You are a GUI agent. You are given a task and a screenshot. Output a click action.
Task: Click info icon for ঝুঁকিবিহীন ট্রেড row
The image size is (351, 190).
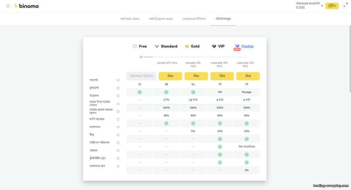click(118, 159)
